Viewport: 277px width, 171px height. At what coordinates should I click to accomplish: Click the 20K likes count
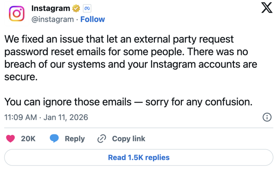28,139
